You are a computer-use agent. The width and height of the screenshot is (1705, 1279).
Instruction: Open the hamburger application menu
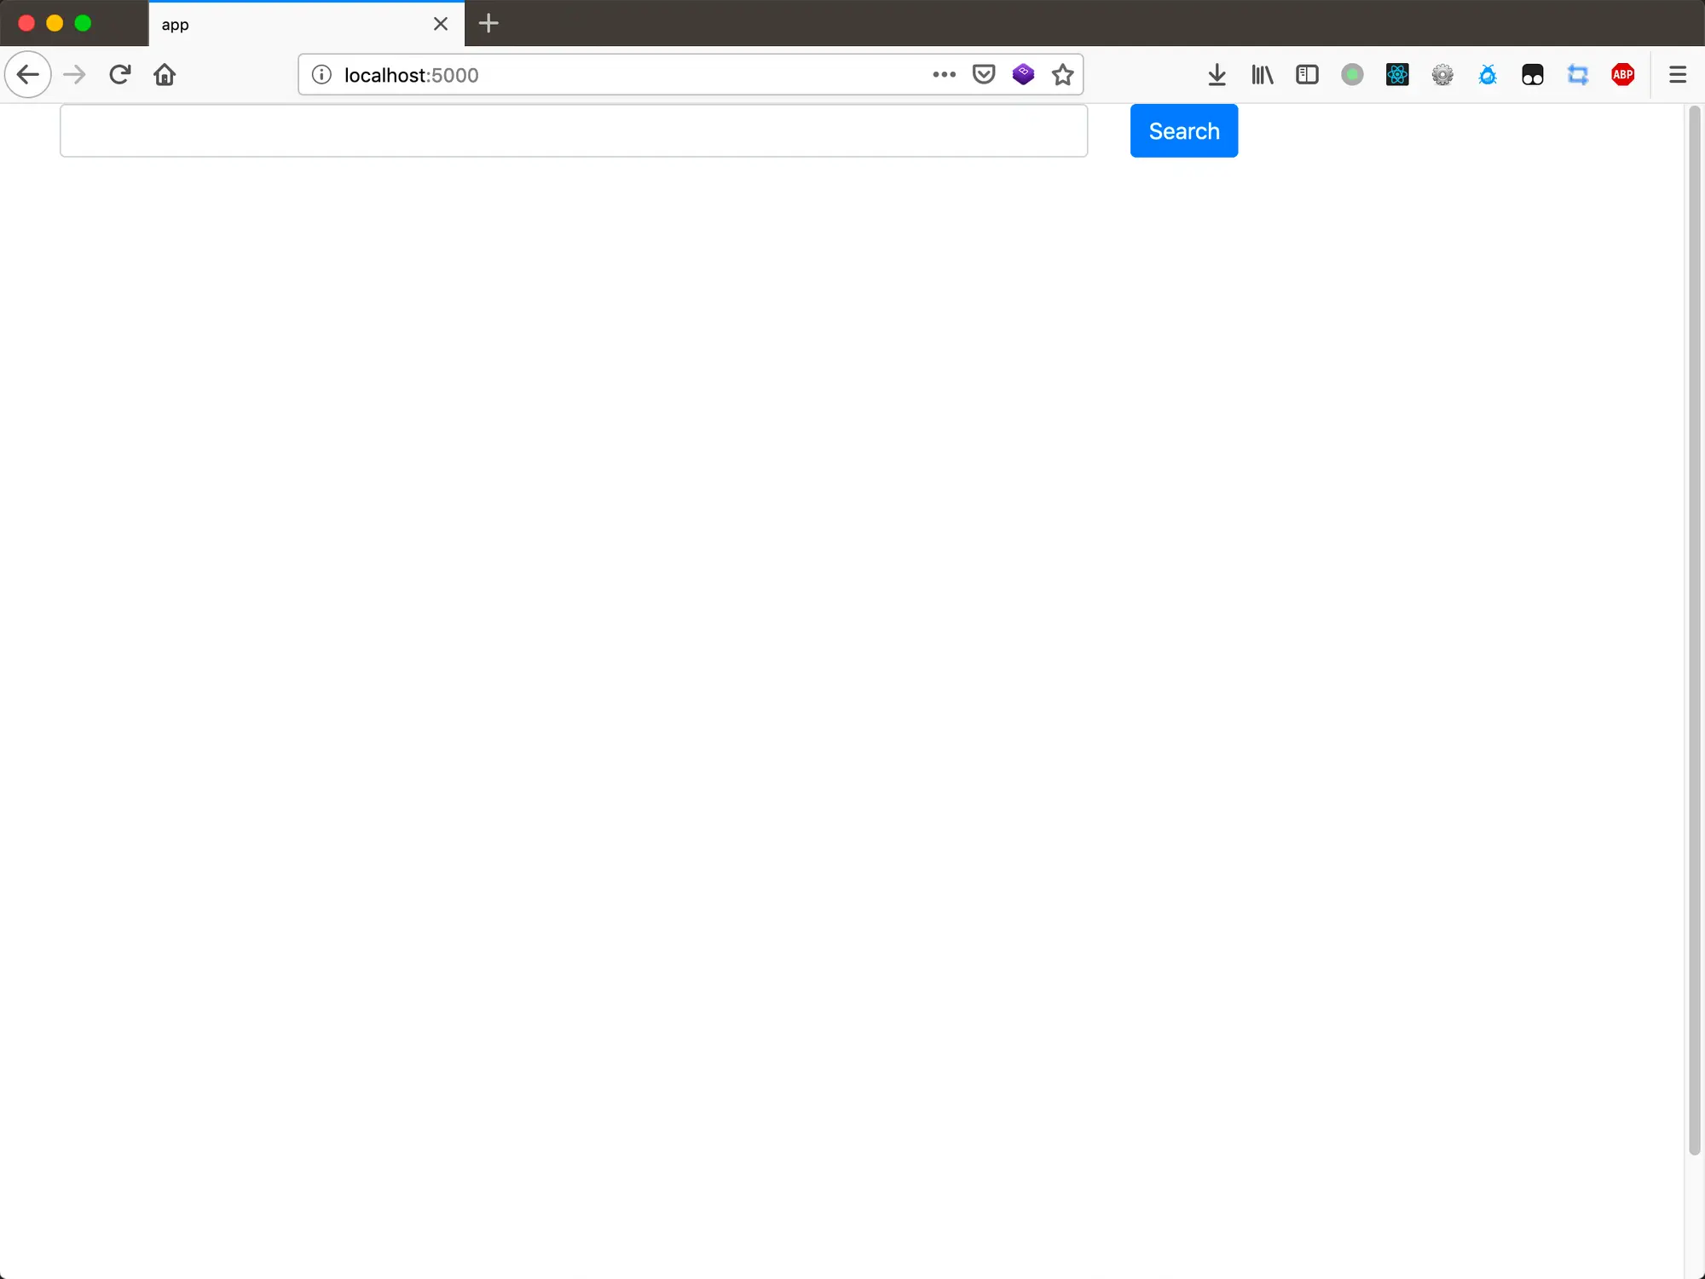[1677, 74]
